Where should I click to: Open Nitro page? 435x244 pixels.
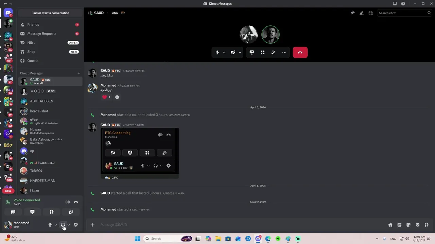pyautogui.click(x=50, y=43)
